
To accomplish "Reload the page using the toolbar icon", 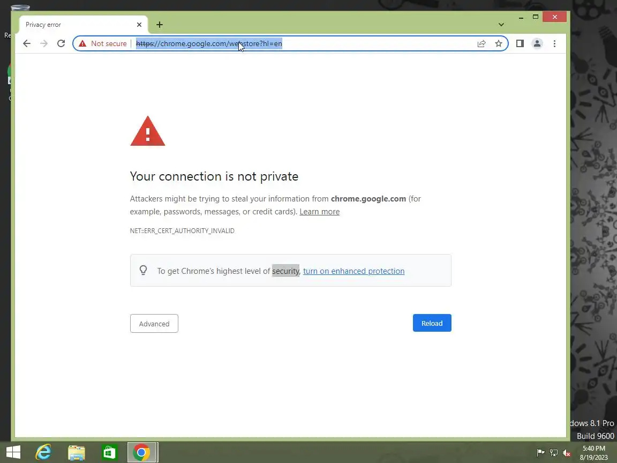I will tap(61, 43).
